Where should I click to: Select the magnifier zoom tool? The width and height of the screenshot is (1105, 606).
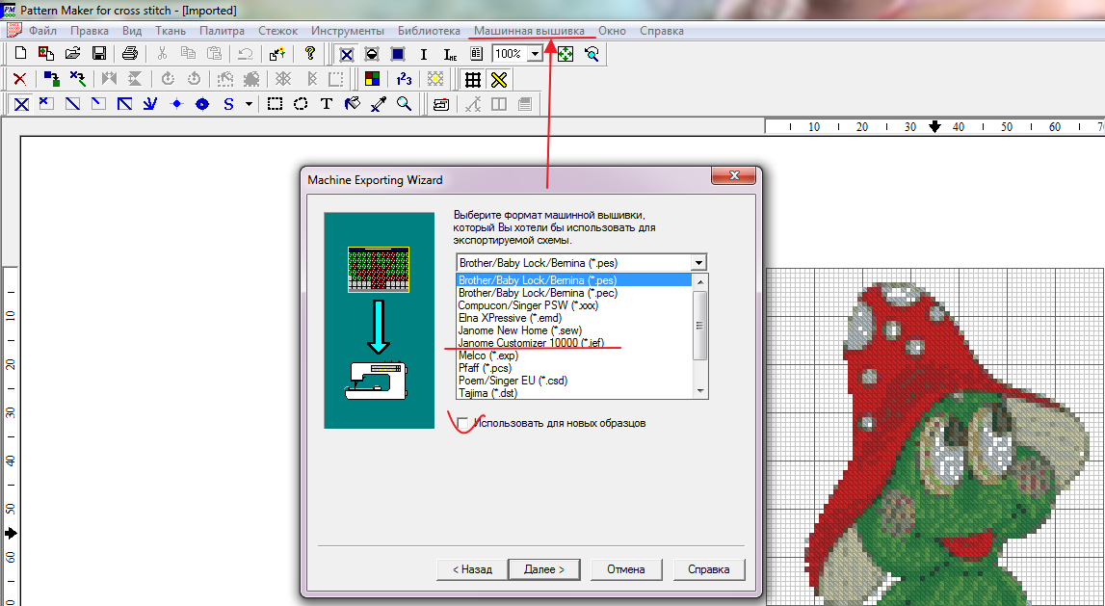(404, 104)
